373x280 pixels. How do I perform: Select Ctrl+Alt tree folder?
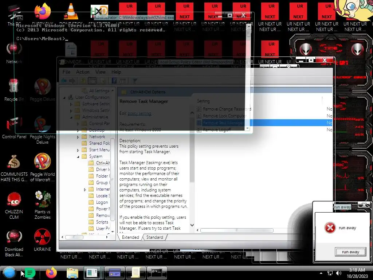pos(99,163)
